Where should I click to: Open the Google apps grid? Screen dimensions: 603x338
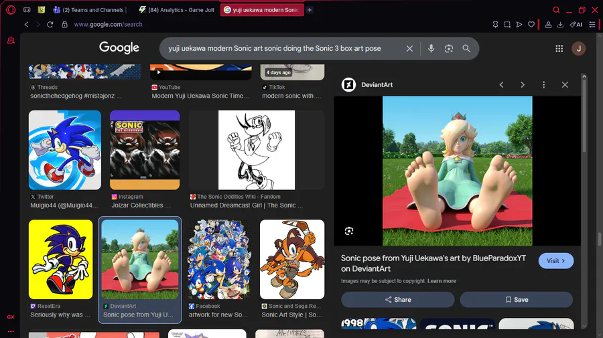pyautogui.click(x=559, y=48)
